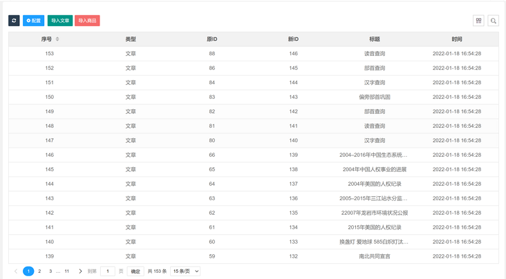Image resolution: width=506 pixels, height=279 pixels.
Task: Click new ID value 132
Action: coord(293,256)
